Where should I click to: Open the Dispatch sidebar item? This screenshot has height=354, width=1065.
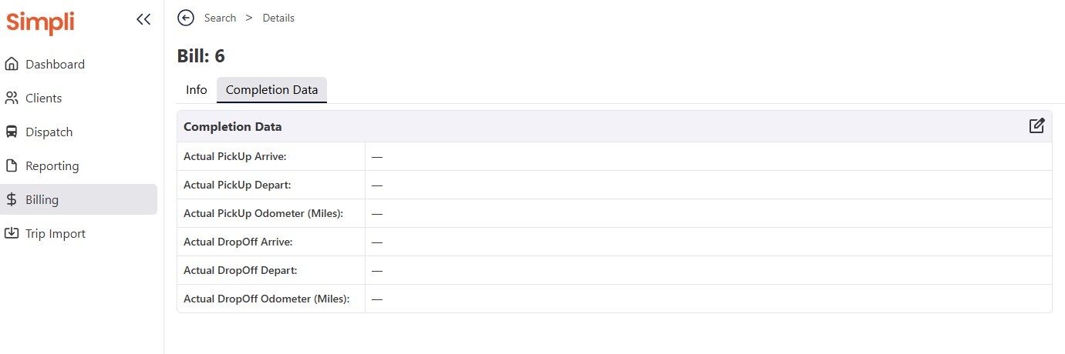click(x=49, y=132)
